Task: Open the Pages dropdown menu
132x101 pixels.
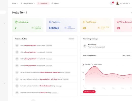Action: (x=55, y=3)
